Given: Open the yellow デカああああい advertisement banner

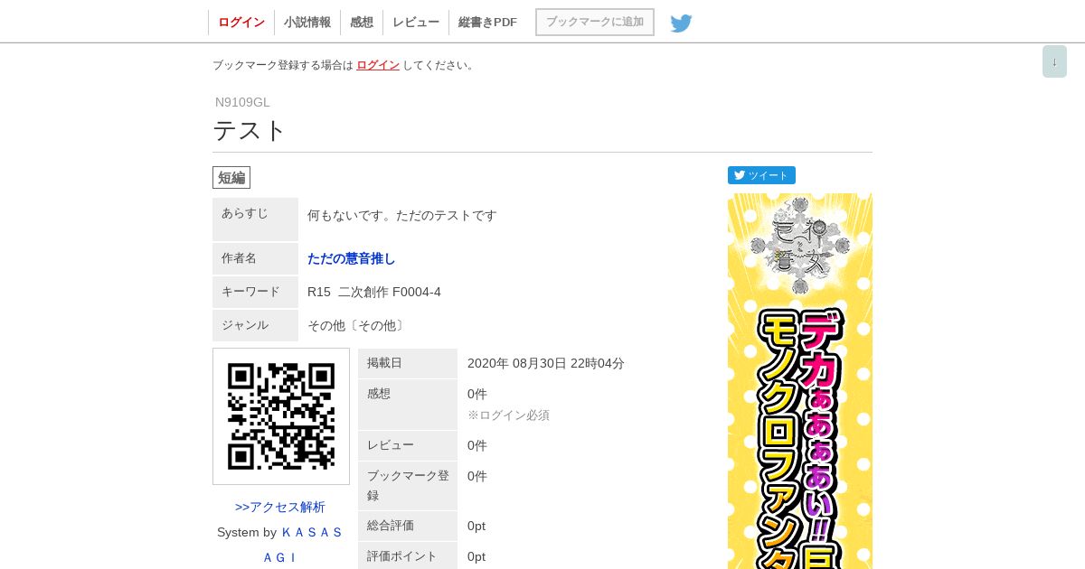Looking at the screenshot, I should (x=800, y=380).
